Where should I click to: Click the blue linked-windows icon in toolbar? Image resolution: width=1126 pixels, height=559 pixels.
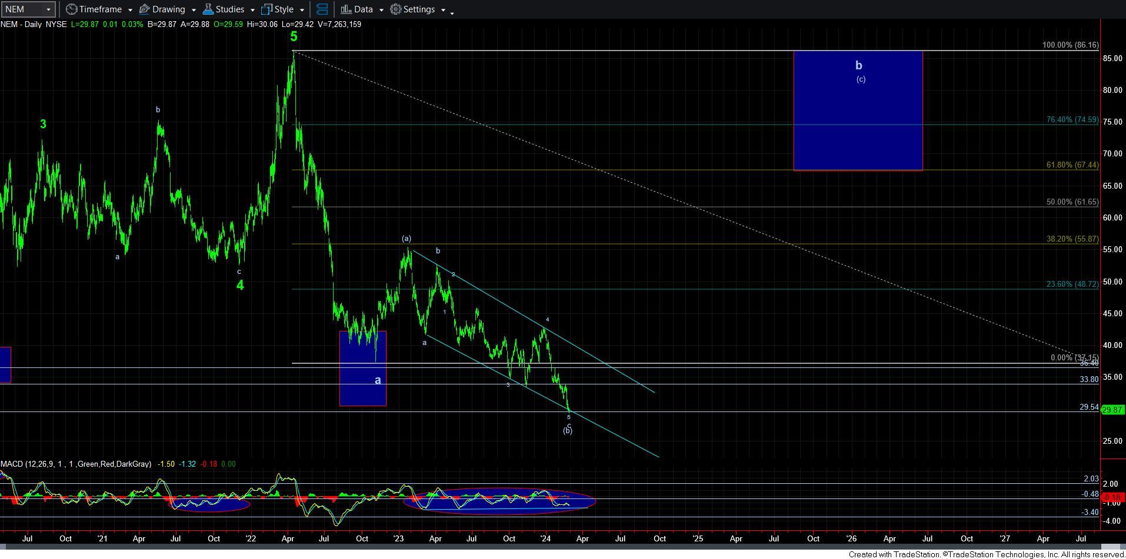[322, 9]
